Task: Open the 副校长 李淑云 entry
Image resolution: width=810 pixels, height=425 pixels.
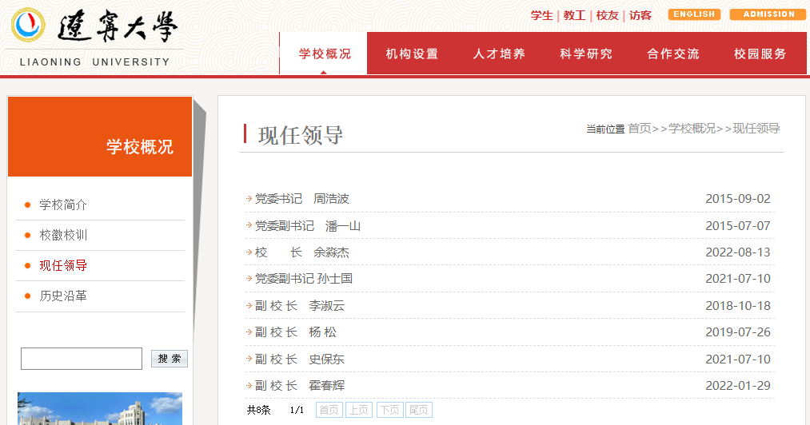Action: 300,306
